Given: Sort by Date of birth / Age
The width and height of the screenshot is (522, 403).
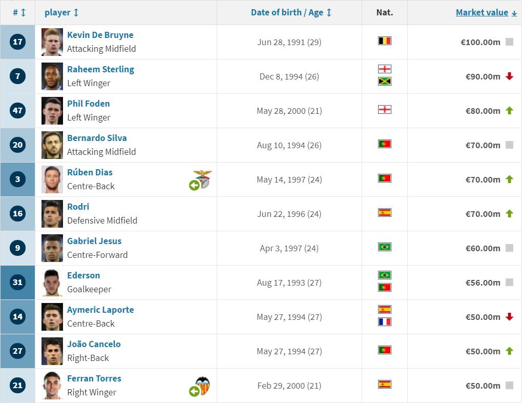Looking at the screenshot, I should tap(291, 13).
